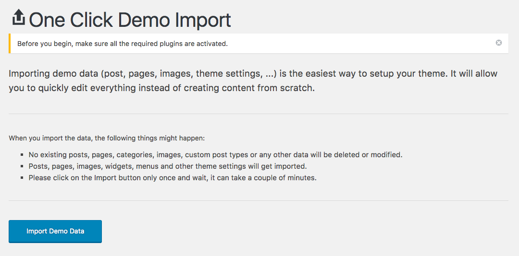Click the bullet marker before 'Please click'
Screen dimensions: 519x256
pyautogui.click(x=22, y=178)
